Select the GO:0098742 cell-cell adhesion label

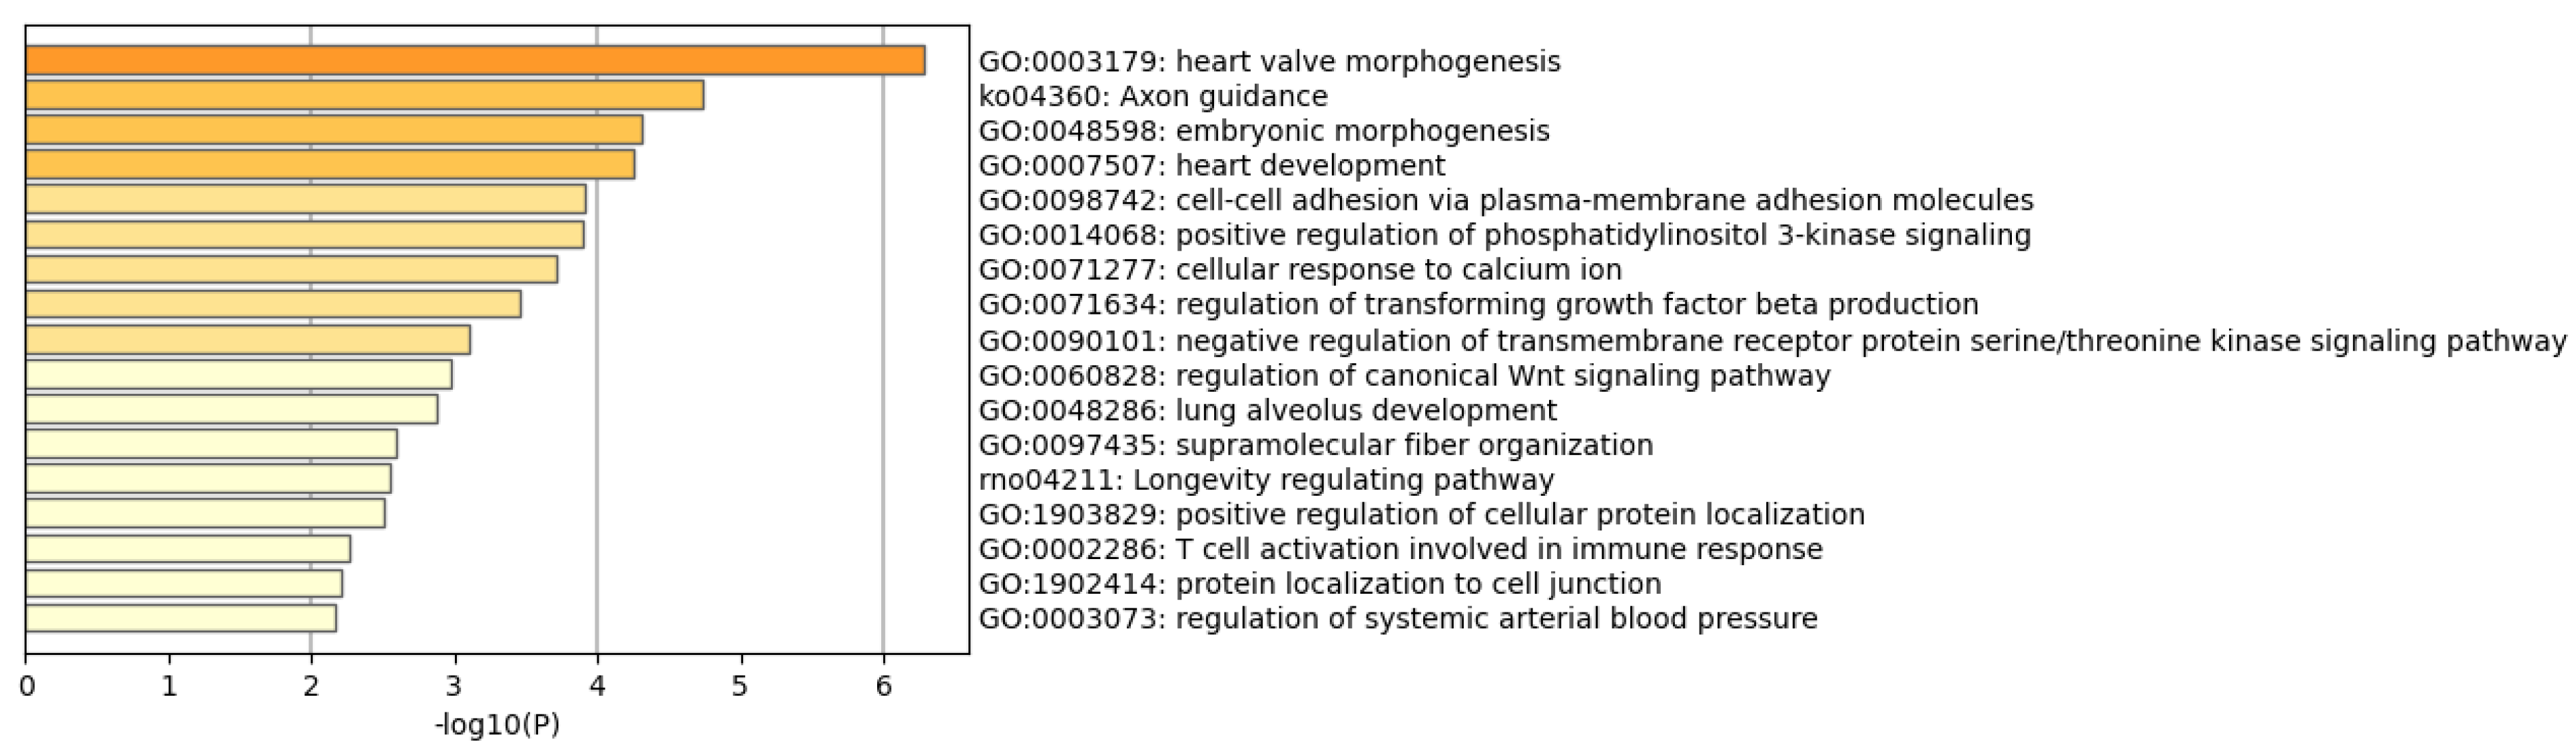coord(1505,201)
